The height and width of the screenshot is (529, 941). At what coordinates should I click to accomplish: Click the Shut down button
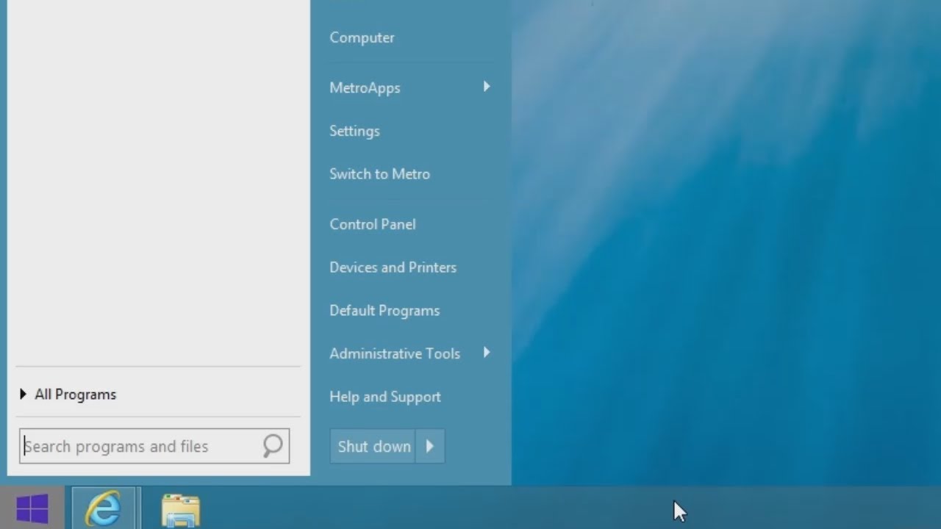pos(373,446)
